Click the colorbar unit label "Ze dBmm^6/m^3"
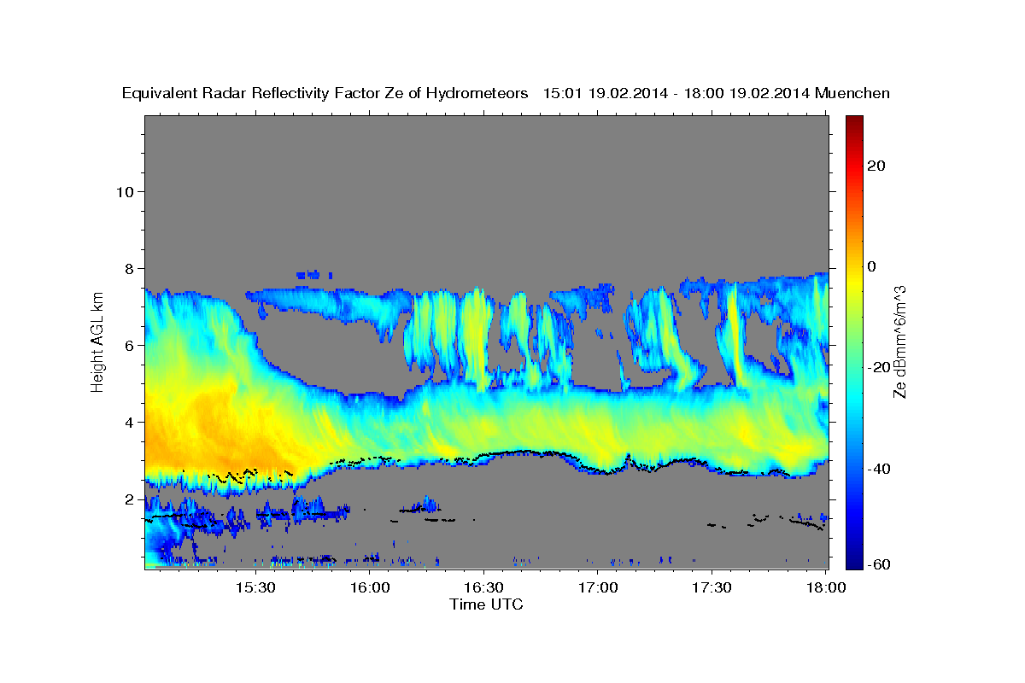 [899, 341]
